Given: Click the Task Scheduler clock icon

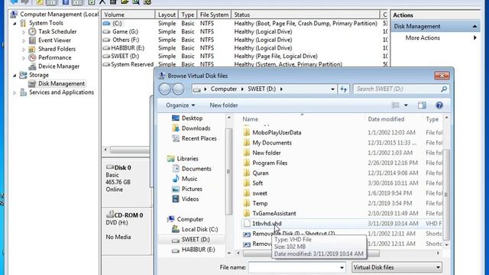Looking at the screenshot, I should [32, 31].
